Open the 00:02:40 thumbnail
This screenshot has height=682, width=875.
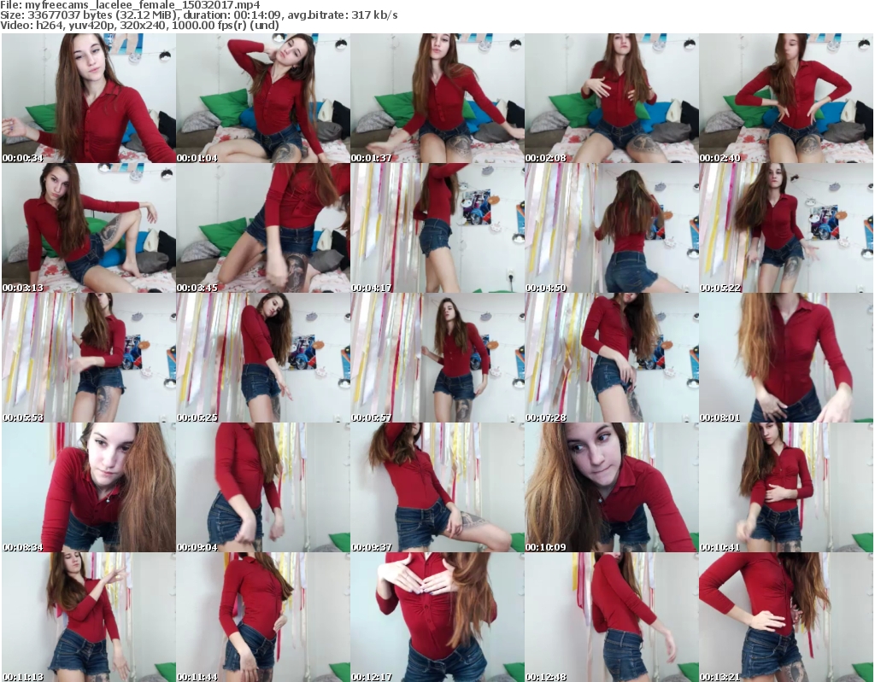pyautogui.click(x=786, y=98)
